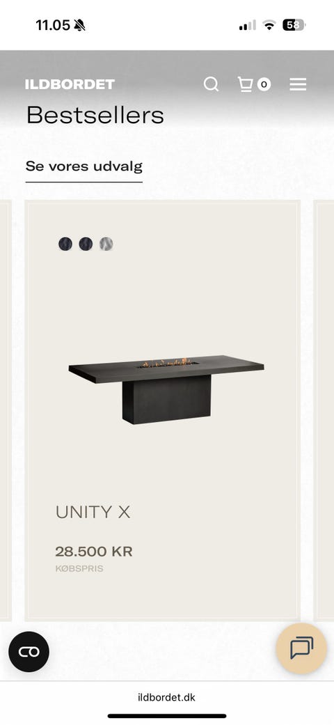
Task: Tap the Wi-Fi status icon
Action: [x=269, y=25]
